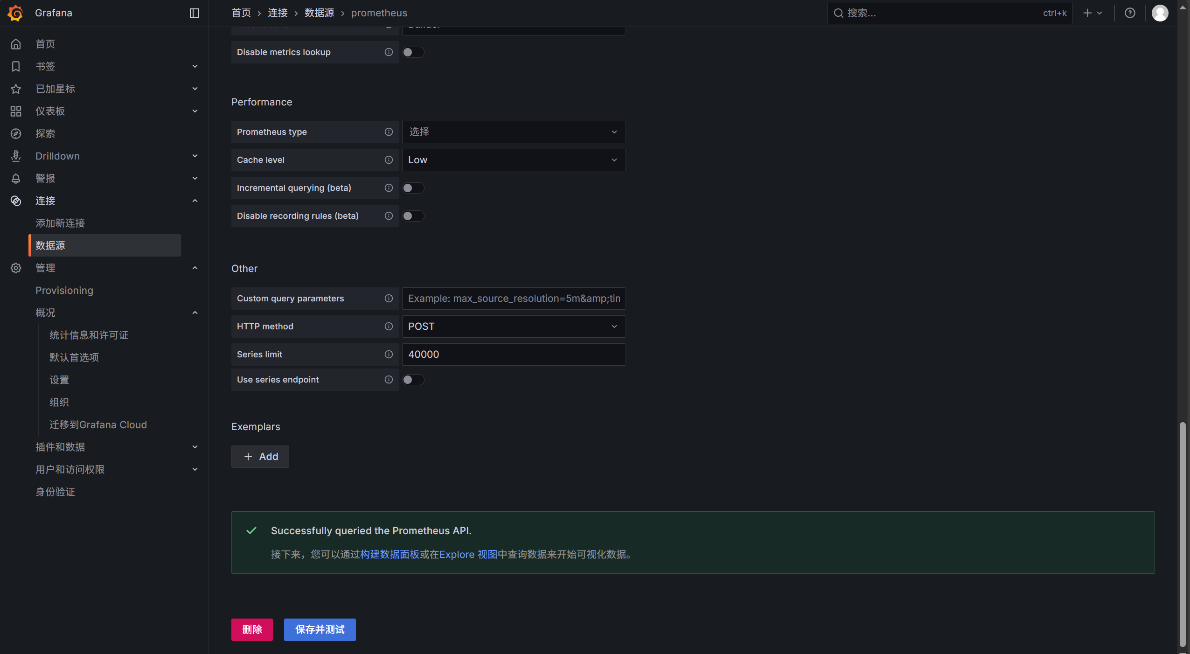Dock or undock the sidebar panel icon
This screenshot has height=654, width=1190.
click(195, 13)
